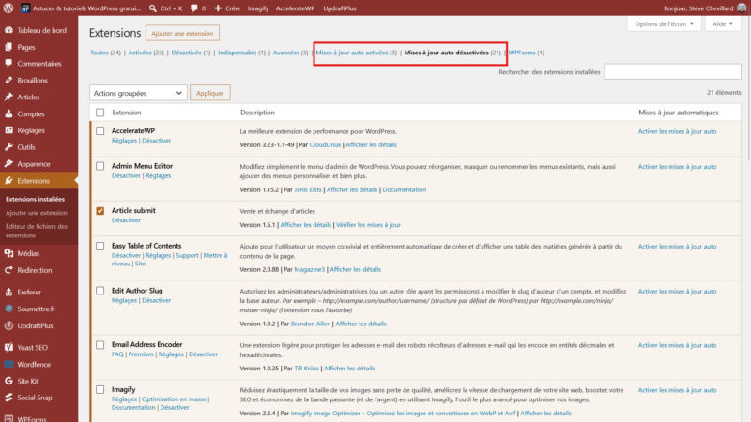Click the Redirection arrow icon

[x=8, y=270]
